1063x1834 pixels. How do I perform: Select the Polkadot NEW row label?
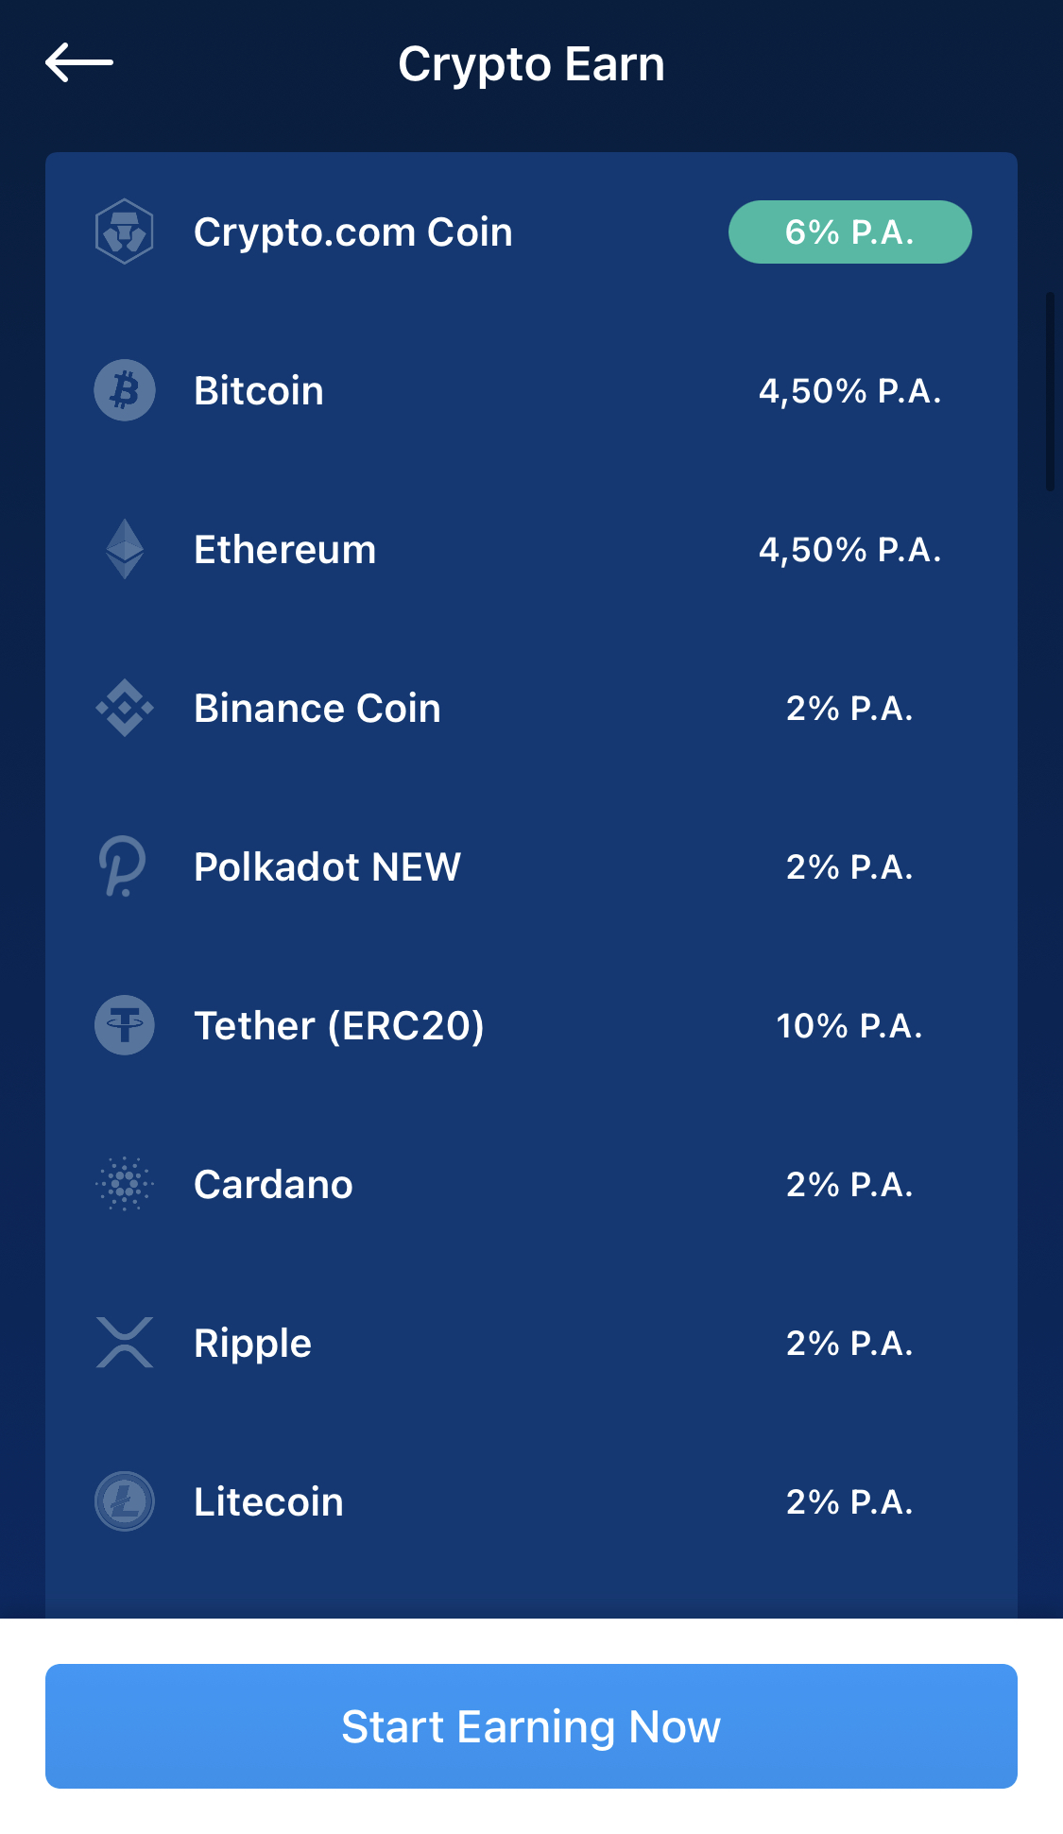(327, 866)
